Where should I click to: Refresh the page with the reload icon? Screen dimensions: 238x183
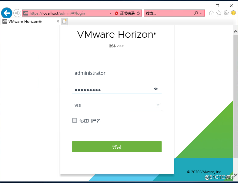(x=138, y=13)
